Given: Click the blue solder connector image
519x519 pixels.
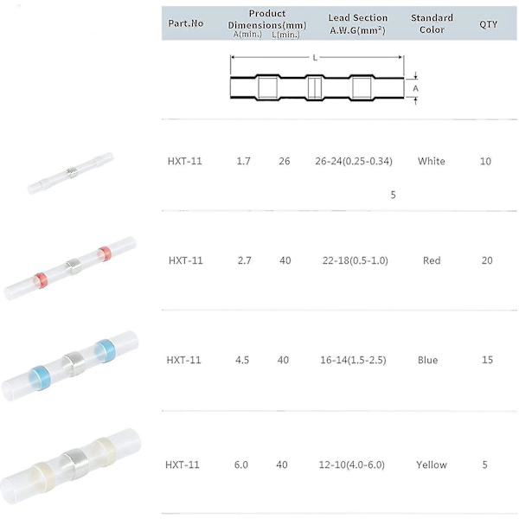Looking at the screenshot, I should point(70,365).
